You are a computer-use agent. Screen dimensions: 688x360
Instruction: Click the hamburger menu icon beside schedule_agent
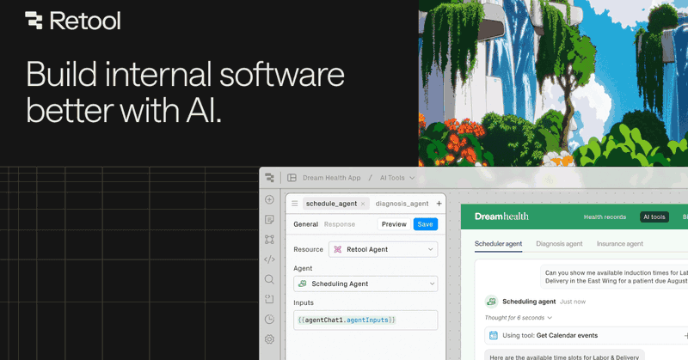295,204
